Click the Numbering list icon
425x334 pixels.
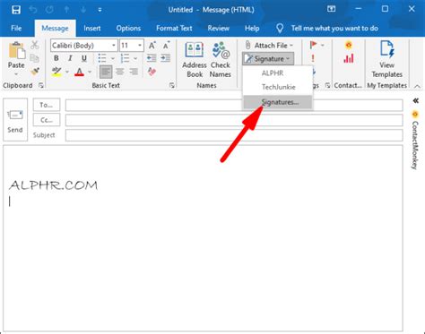click(x=125, y=58)
